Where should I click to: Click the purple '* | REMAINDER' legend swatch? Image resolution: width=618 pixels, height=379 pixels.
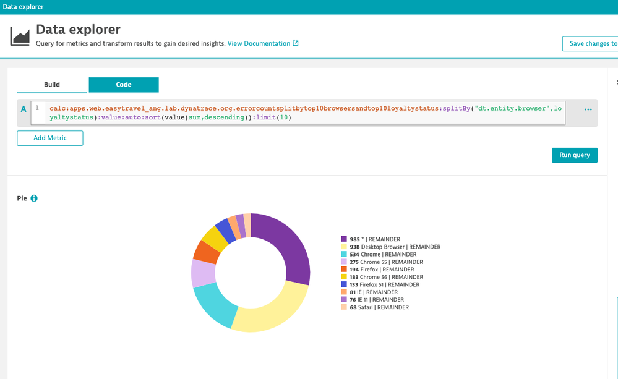344,239
